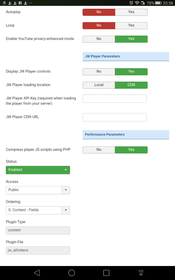
Task: Select the JW Player Parameters section header
Action: tap(126, 56)
